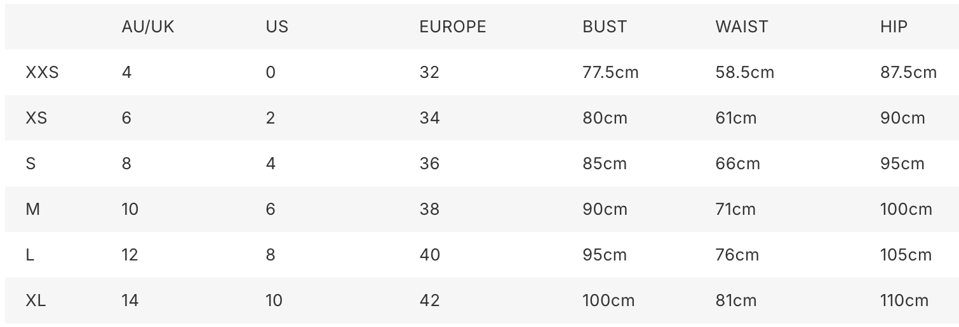This screenshot has width=959, height=327.
Task: Select the M size row label
Action: [x=32, y=209]
